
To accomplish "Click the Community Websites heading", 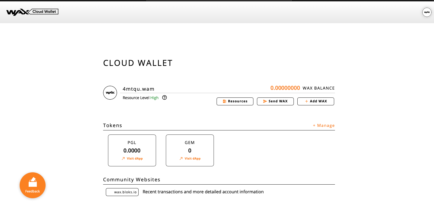I will [131, 180].
